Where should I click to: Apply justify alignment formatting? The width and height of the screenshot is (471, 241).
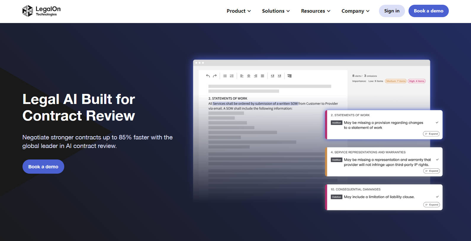(x=262, y=76)
